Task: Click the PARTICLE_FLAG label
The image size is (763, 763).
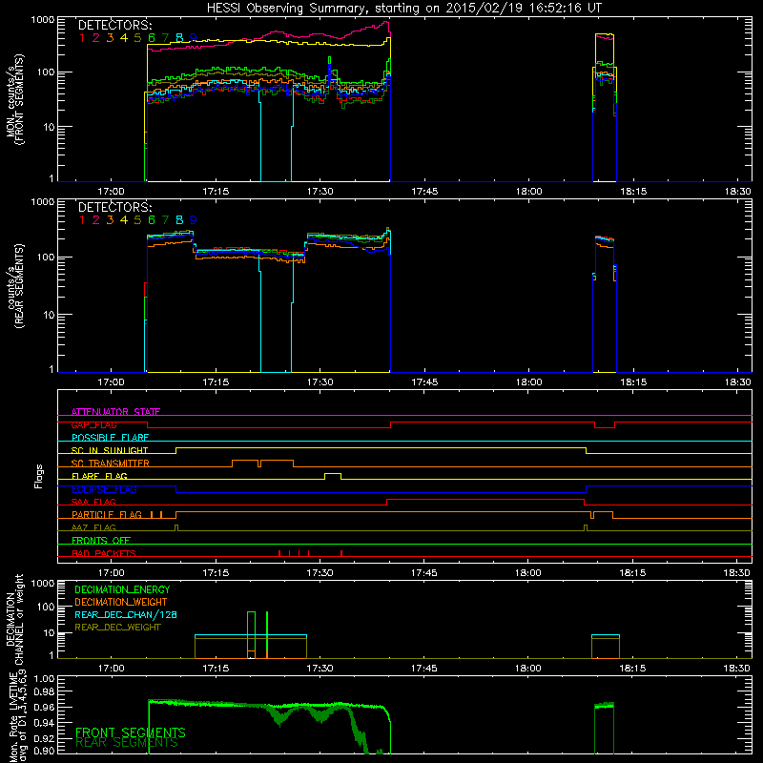Action: 107,514
